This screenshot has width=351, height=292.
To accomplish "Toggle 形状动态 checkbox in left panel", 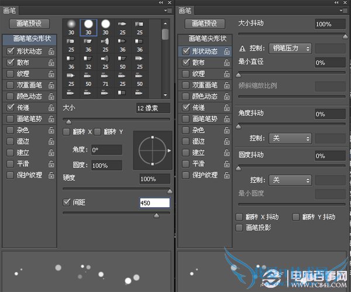I will (11, 51).
